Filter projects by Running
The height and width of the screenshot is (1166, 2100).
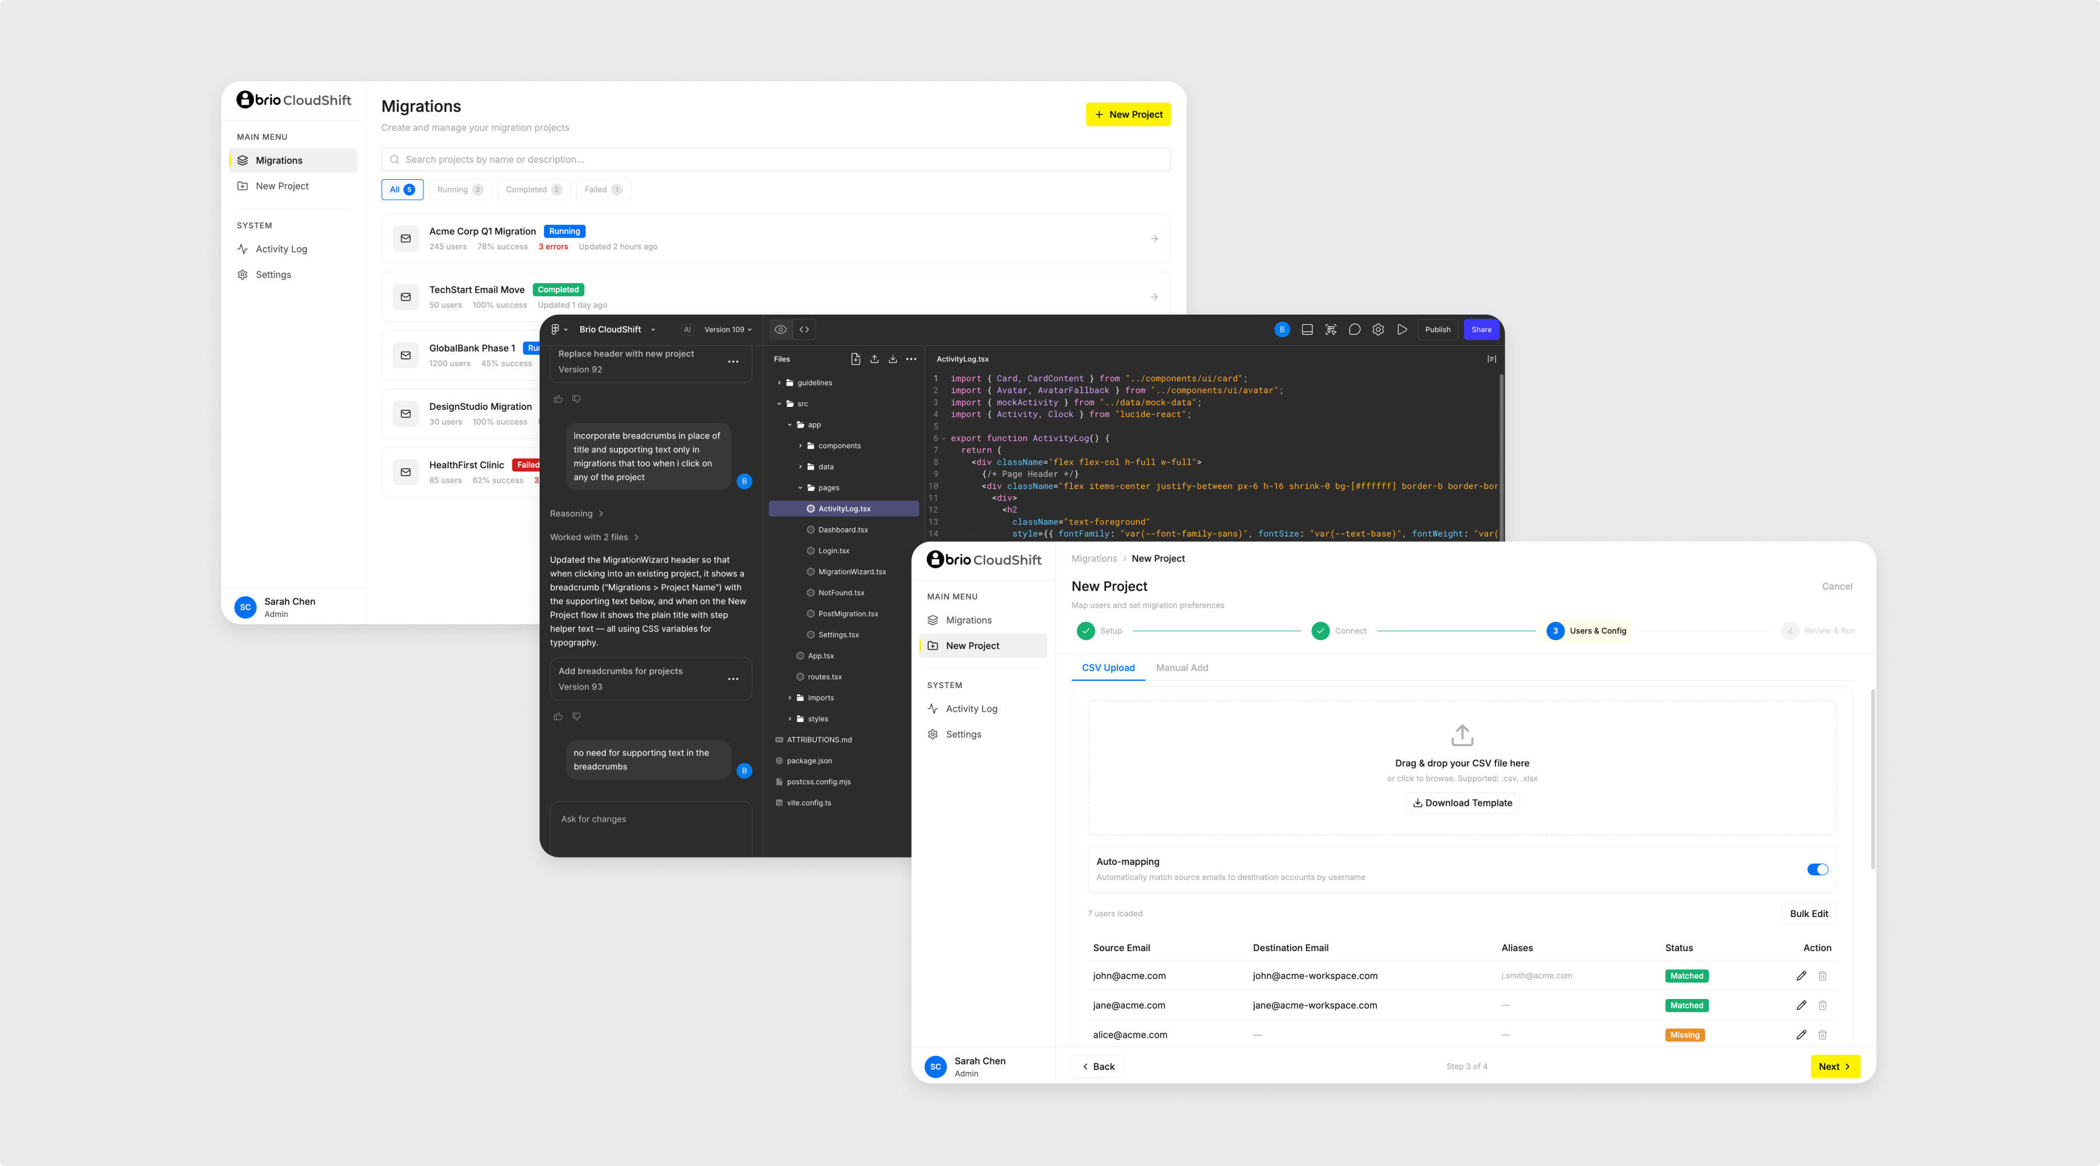tap(460, 189)
